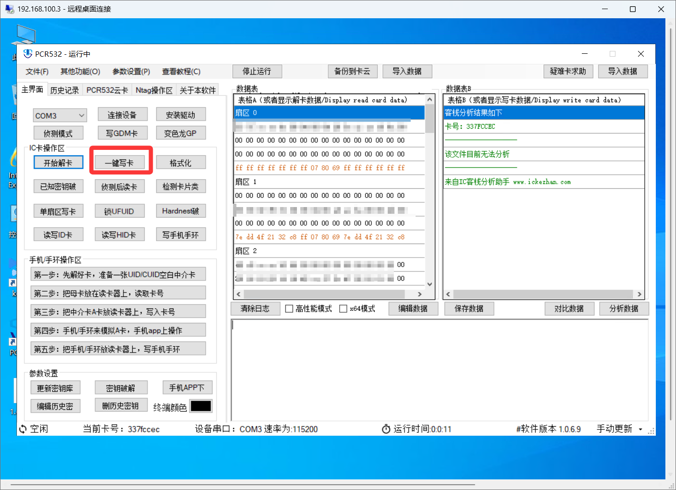
Task: Click the 第四步 phone emulation button
Action: 118,330
